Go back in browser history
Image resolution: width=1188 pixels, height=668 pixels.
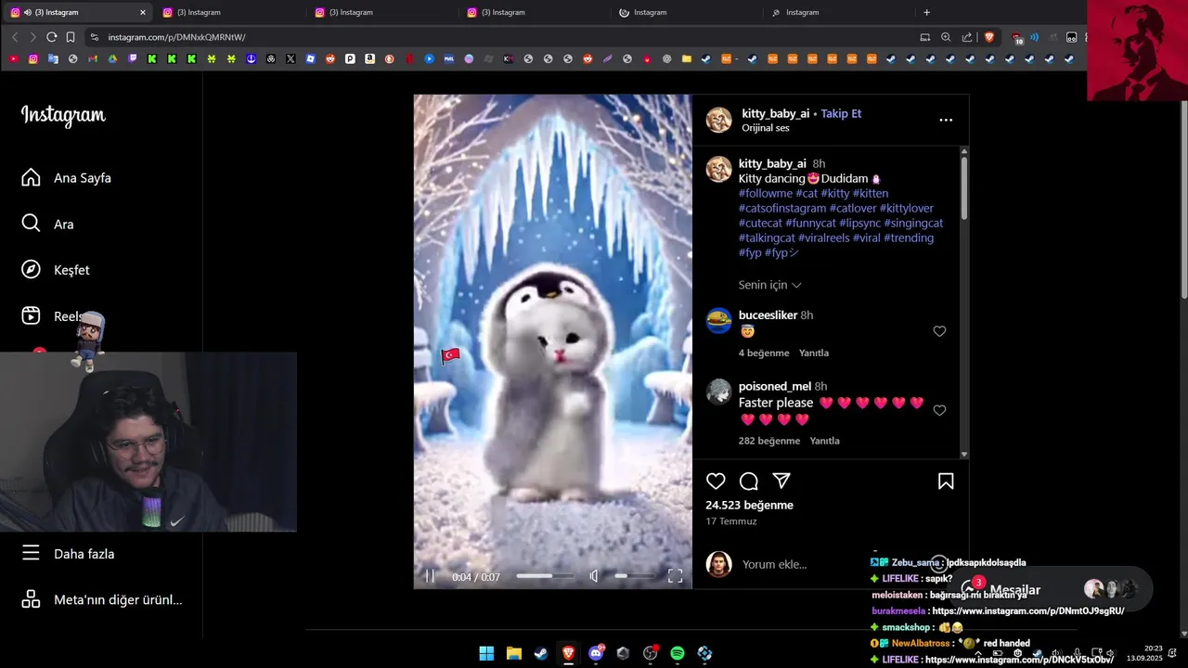(x=15, y=37)
